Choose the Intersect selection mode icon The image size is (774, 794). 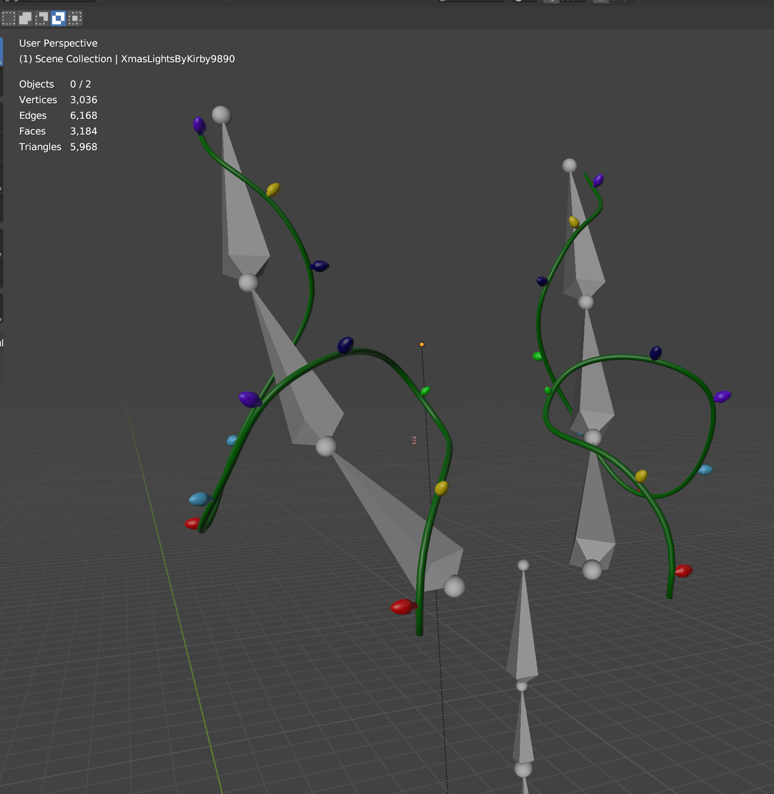tap(75, 19)
